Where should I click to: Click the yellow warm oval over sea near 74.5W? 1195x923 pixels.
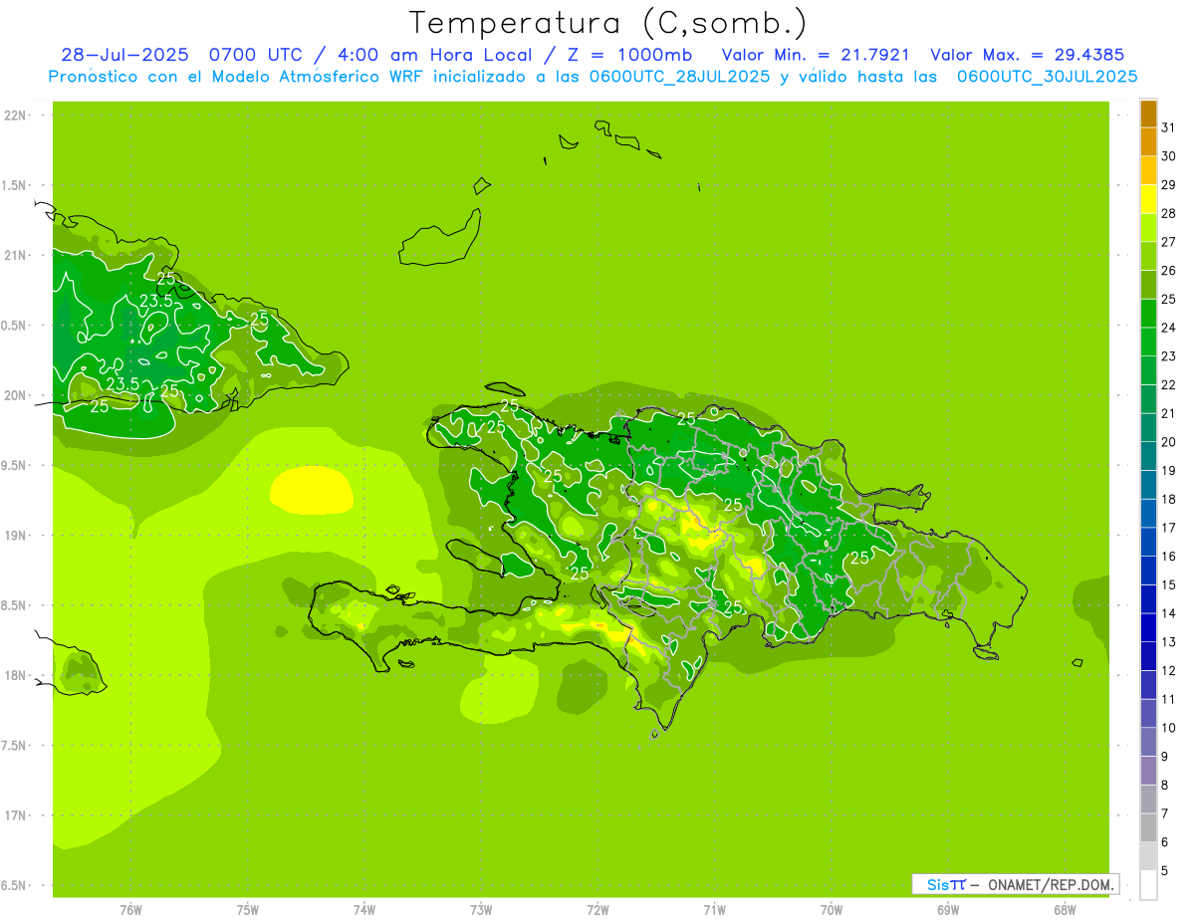point(311,489)
